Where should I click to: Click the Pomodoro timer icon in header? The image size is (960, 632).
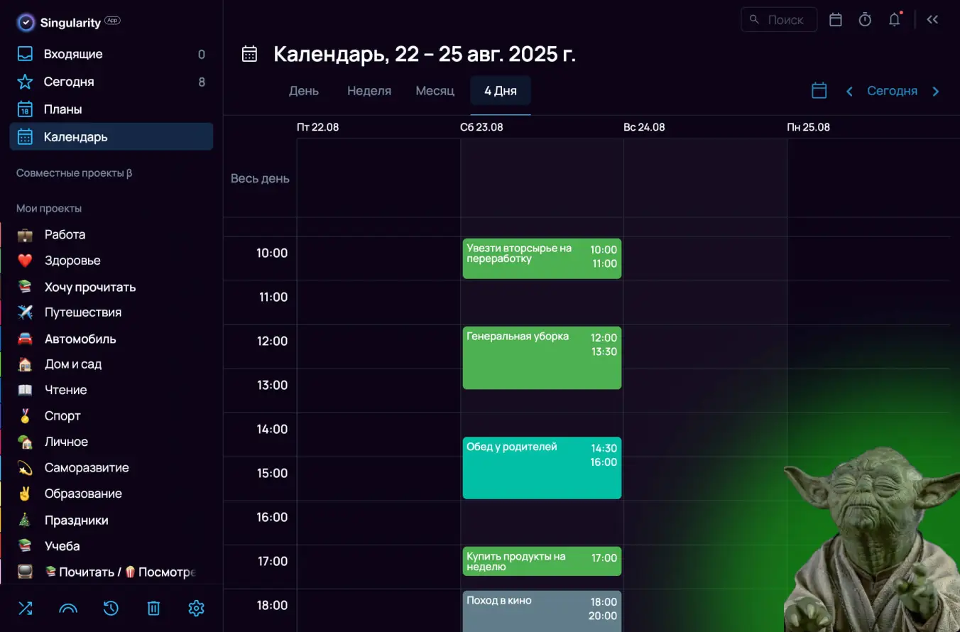point(865,19)
